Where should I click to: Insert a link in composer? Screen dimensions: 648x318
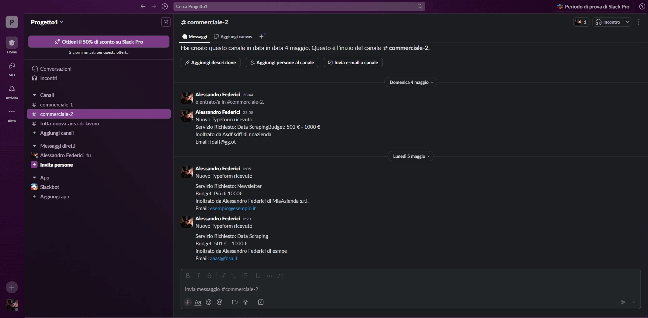tap(223, 276)
